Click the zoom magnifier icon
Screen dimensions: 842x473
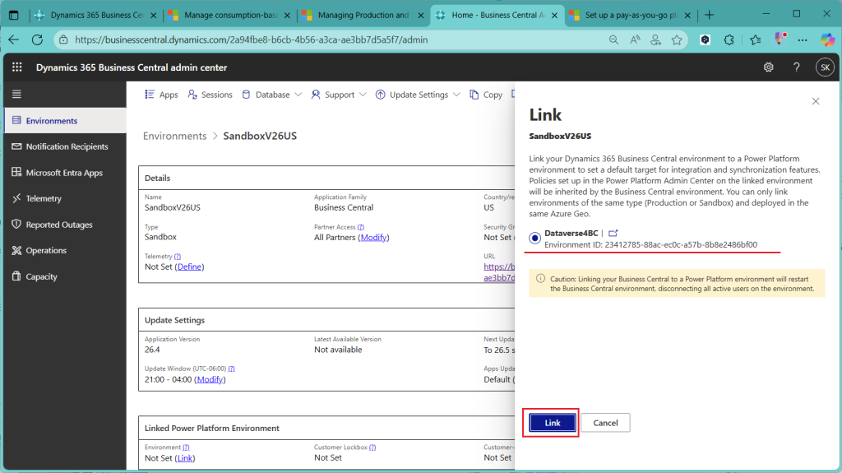coord(613,39)
